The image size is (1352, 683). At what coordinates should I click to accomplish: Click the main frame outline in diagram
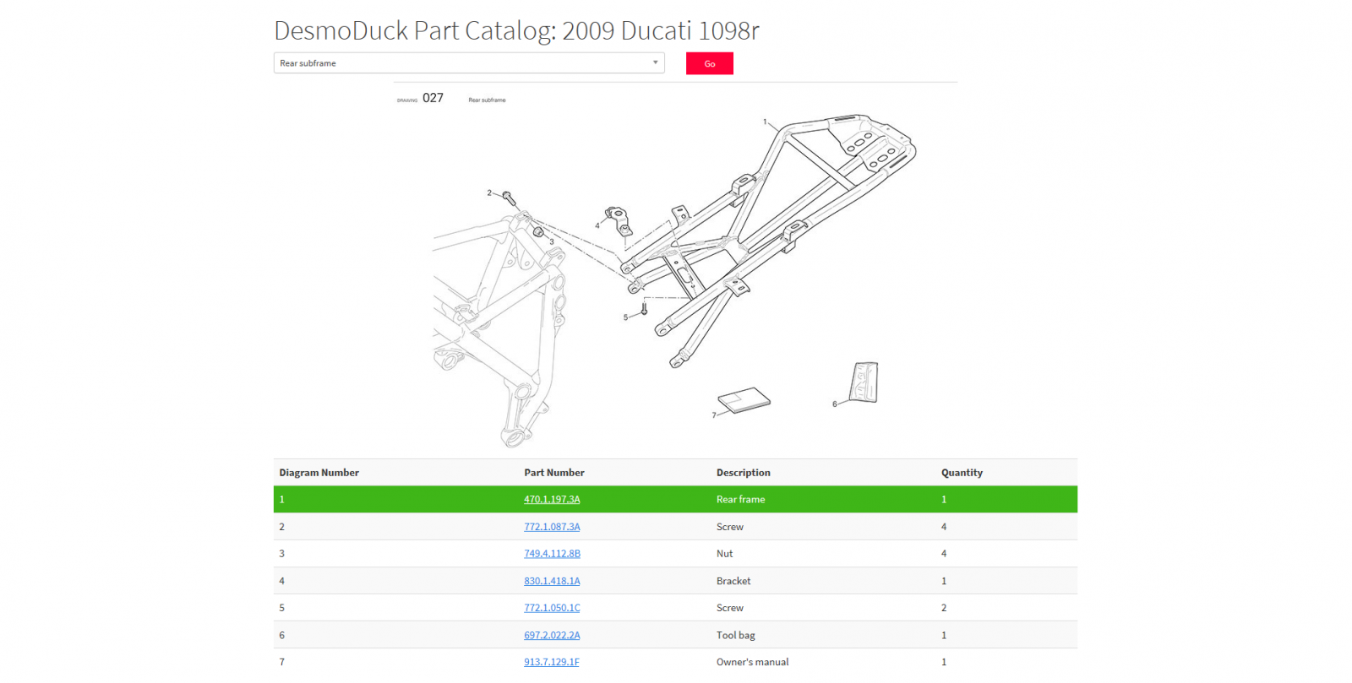(x=499, y=329)
